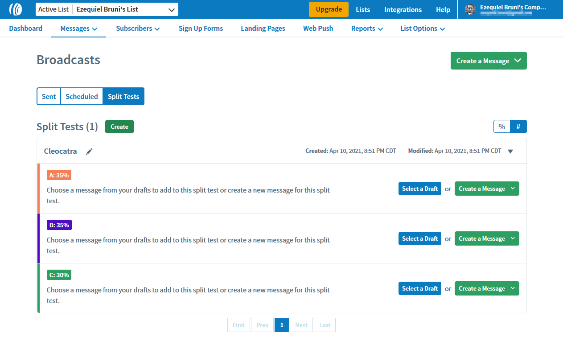Click the user profile avatar
Image resolution: width=563 pixels, height=349 pixels.
(x=470, y=9)
